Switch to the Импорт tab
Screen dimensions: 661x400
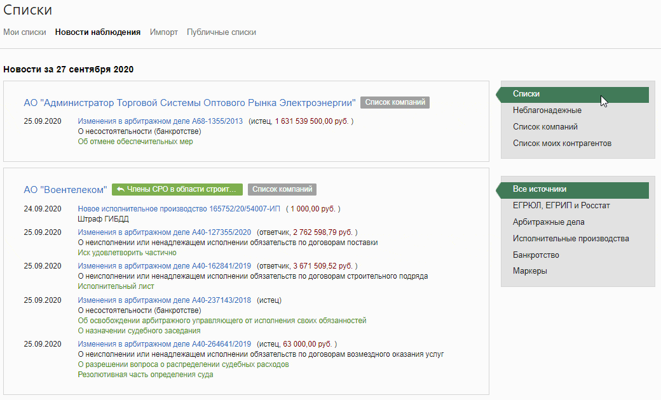pyautogui.click(x=164, y=32)
